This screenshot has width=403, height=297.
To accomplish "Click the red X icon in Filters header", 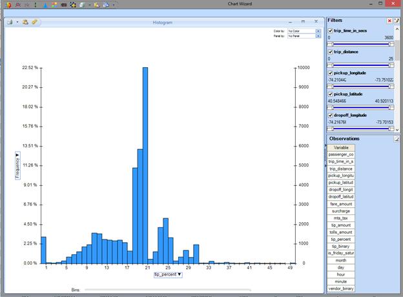I will (x=389, y=21).
